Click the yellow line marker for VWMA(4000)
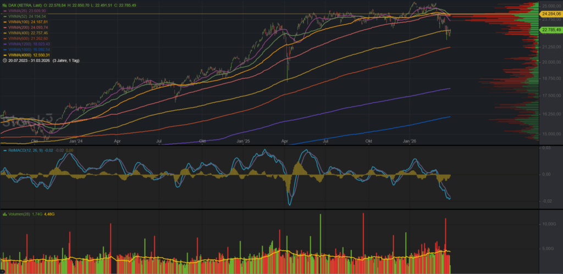The height and width of the screenshot is (274, 563). tap(4, 55)
